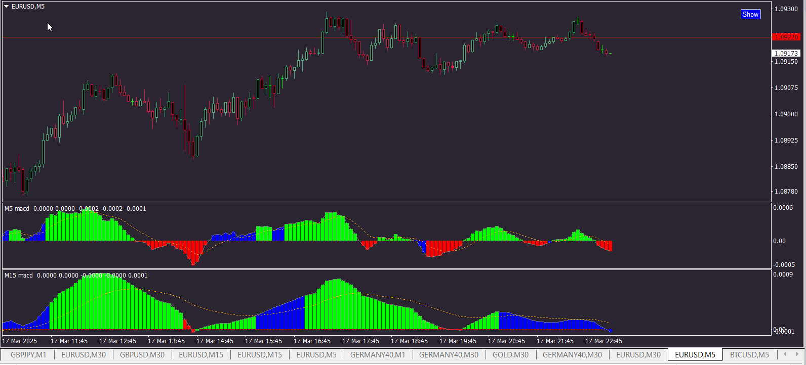Click the 17 Mar 16:45 time marker

pos(312,341)
